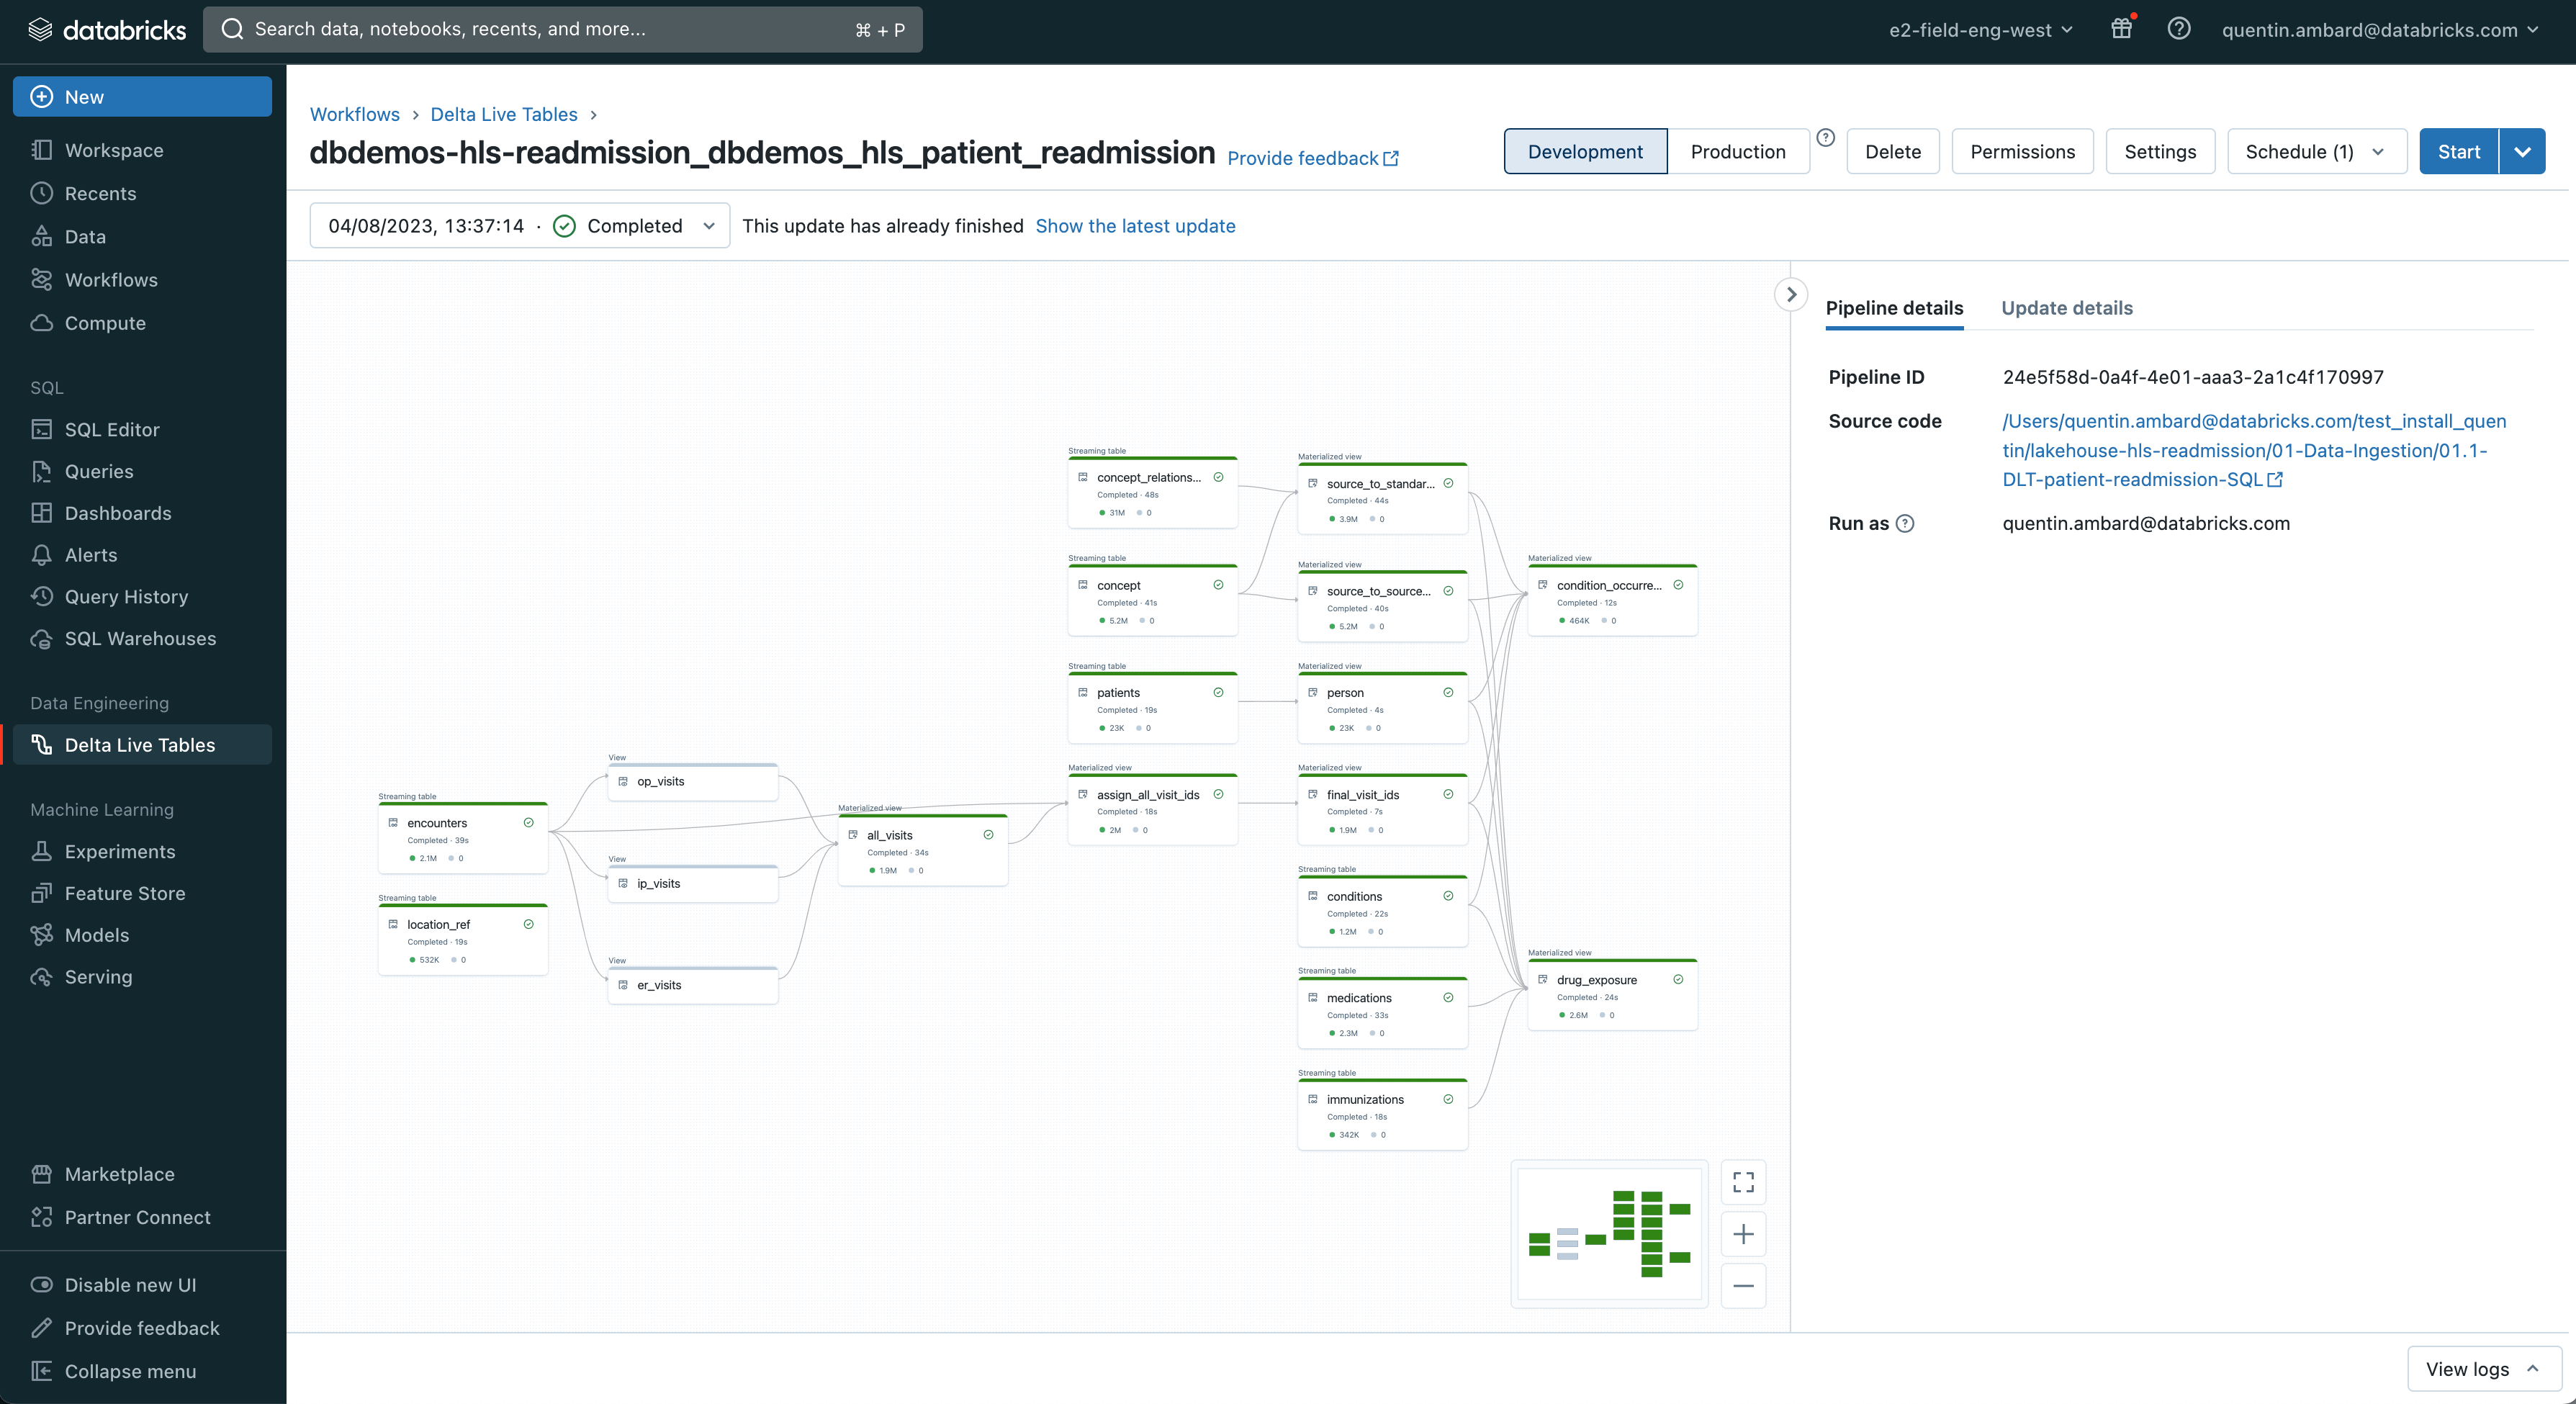The image size is (2576, 1404).
Task: Open SQL Warehouses in sidebar
Action: (140, 638)
